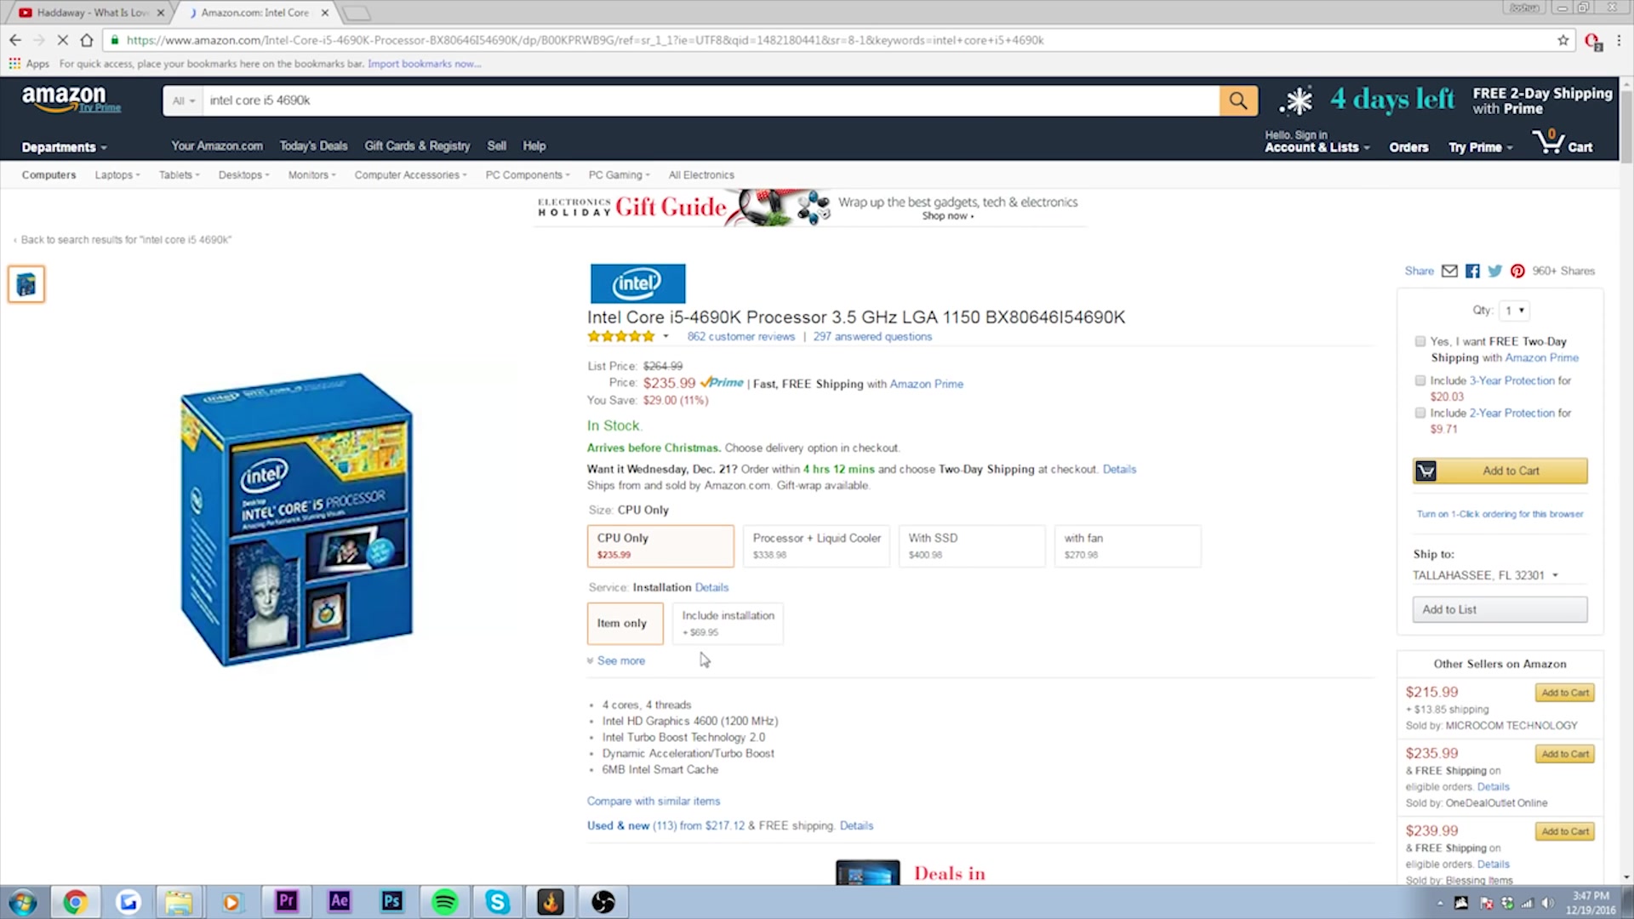Screen dimensions: 1634x919
Task: Share product via email envelope icon
Action: pyautogui.click(x=1449, y=271)
